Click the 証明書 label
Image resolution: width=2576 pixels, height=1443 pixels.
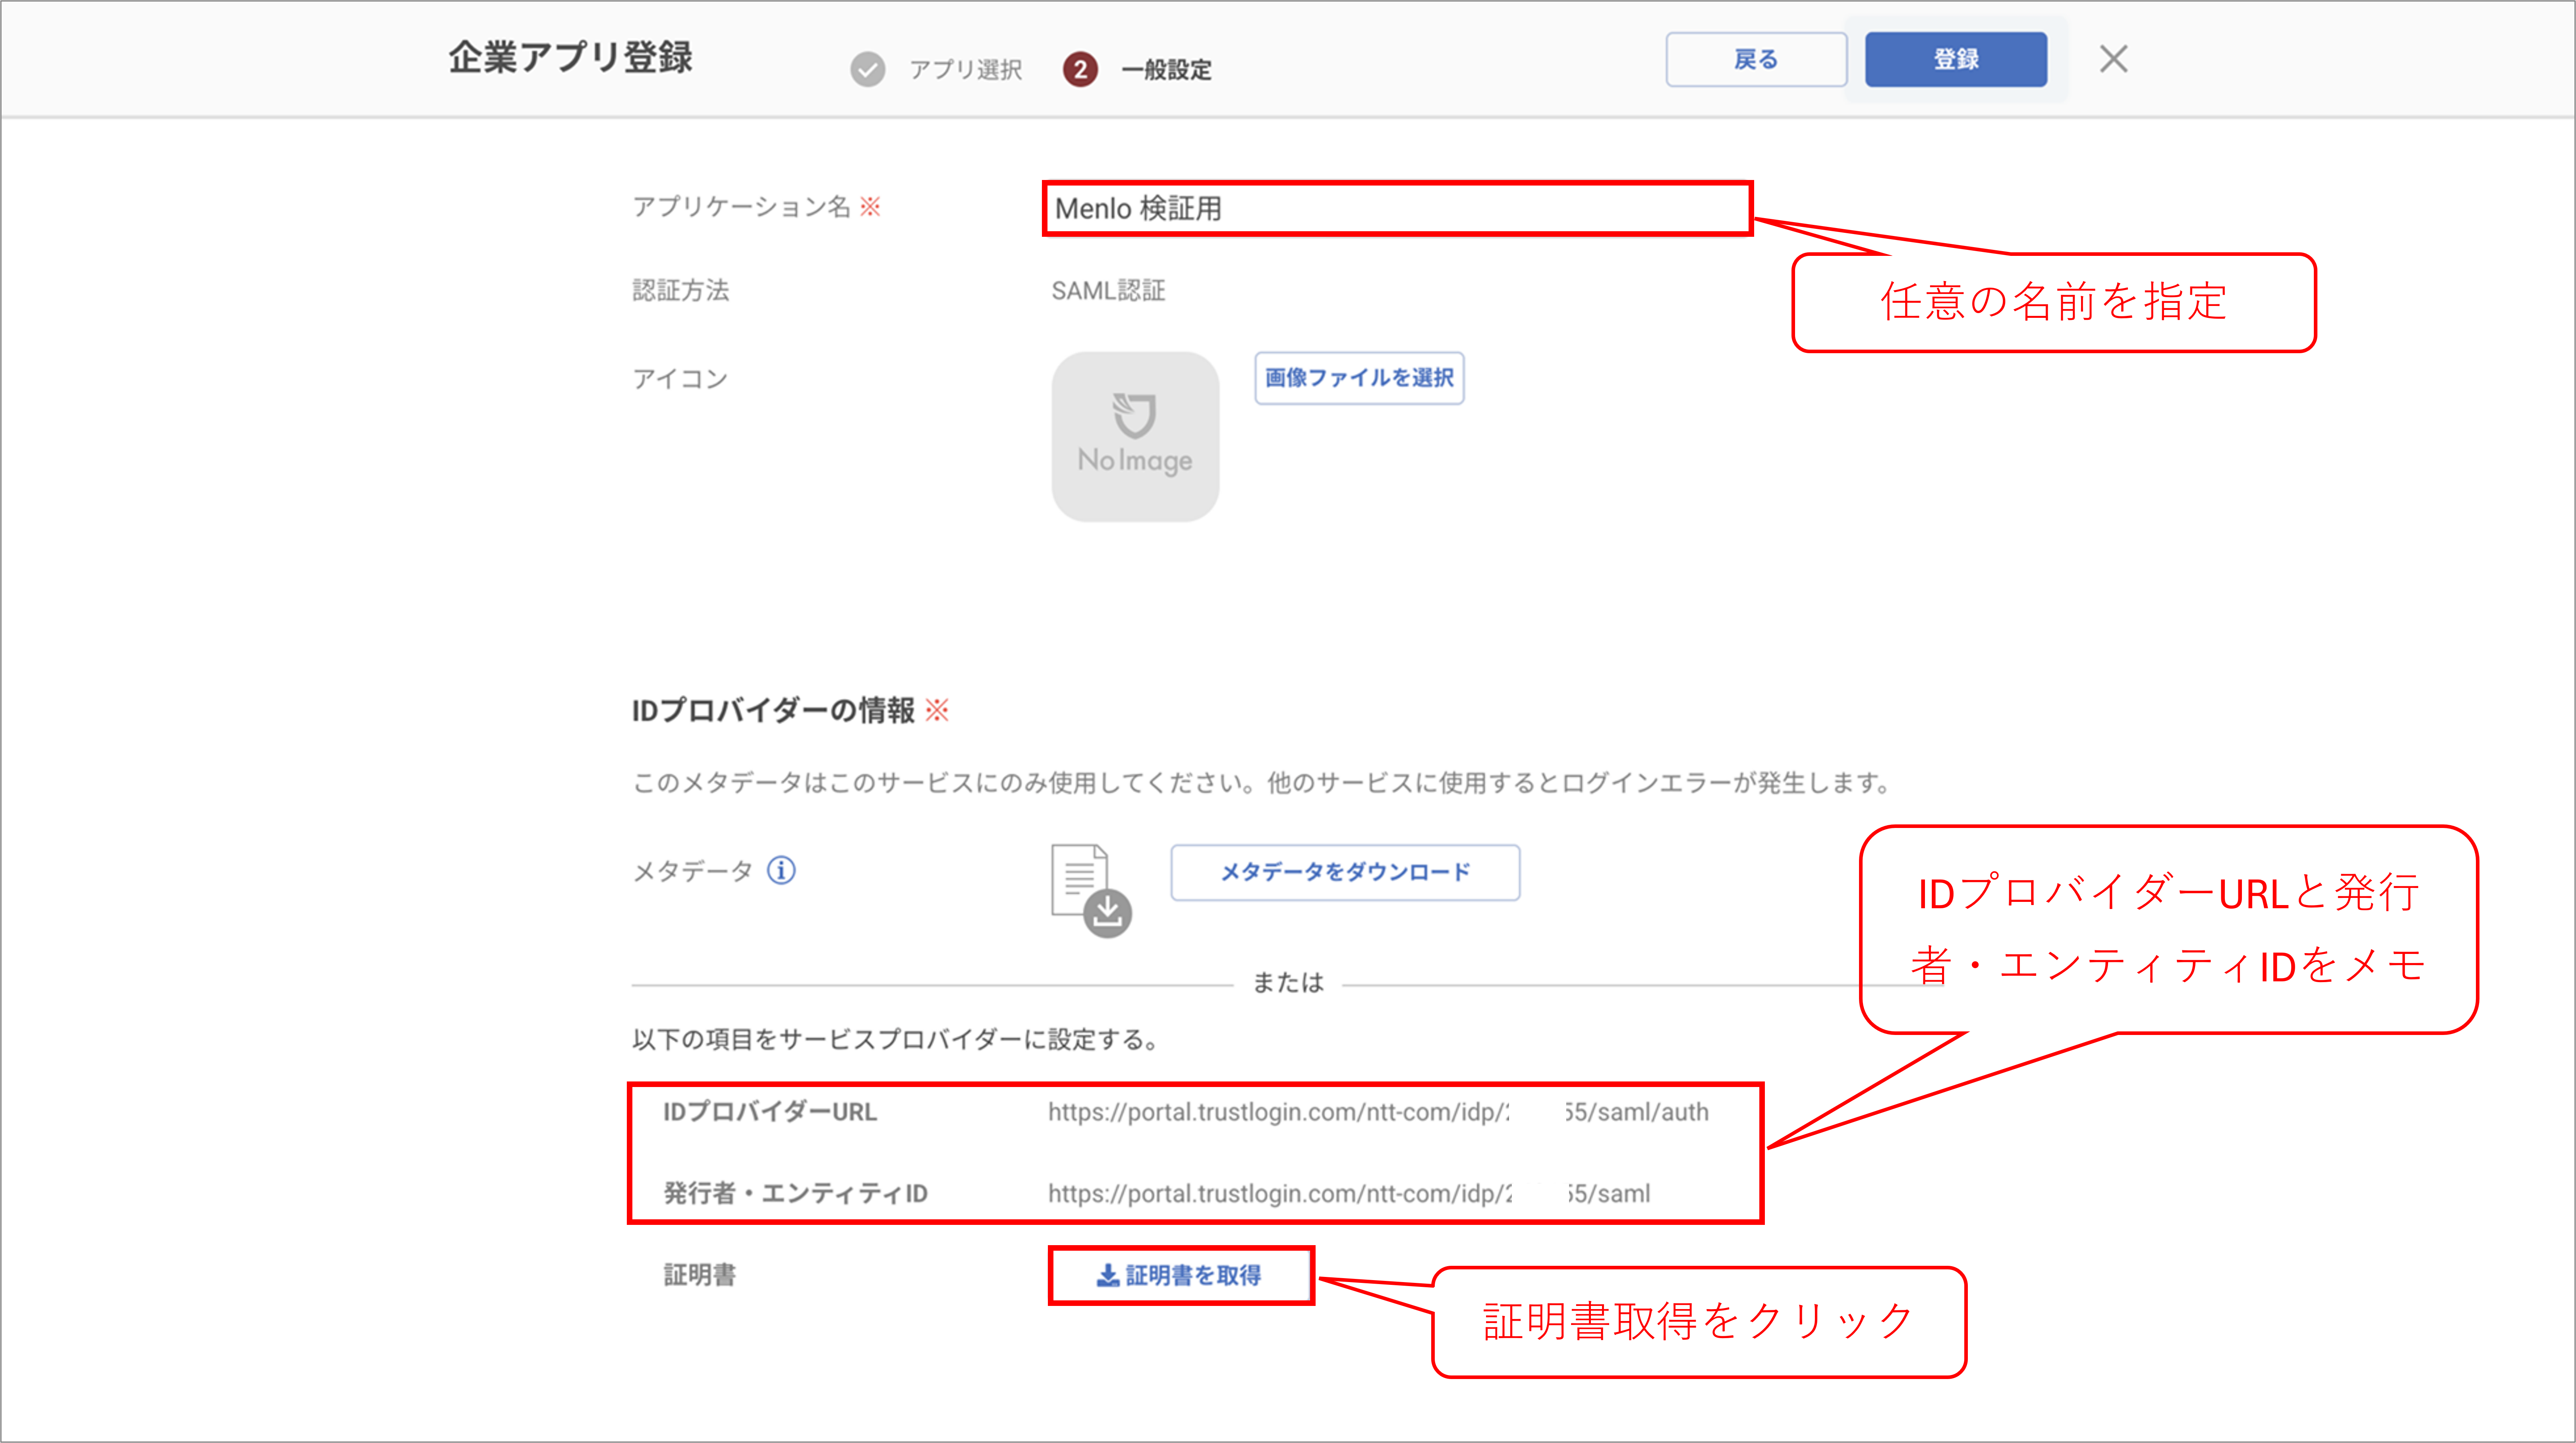click(x=700, y=1275)
